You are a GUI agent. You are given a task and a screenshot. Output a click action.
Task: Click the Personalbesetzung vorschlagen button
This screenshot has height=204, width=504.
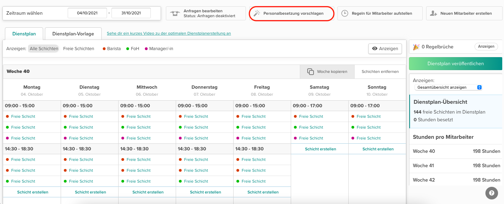pyautogui.click(x=291, y=13)
